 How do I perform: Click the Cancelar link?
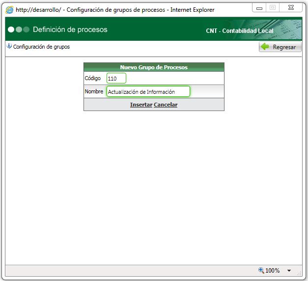(166, 105)
